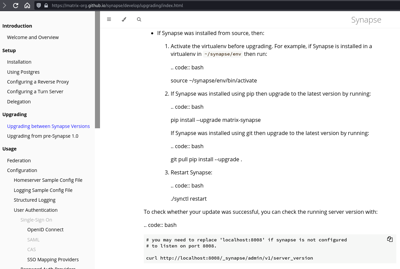The height and width of the screenshot is (269, 400).
Task: Copy the curl code block to clipboard
Action: pos(390,239)
